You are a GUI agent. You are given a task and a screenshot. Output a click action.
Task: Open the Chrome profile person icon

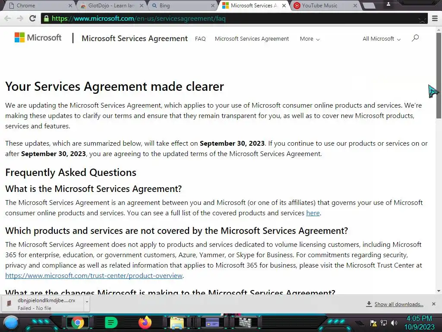(388, 4)
